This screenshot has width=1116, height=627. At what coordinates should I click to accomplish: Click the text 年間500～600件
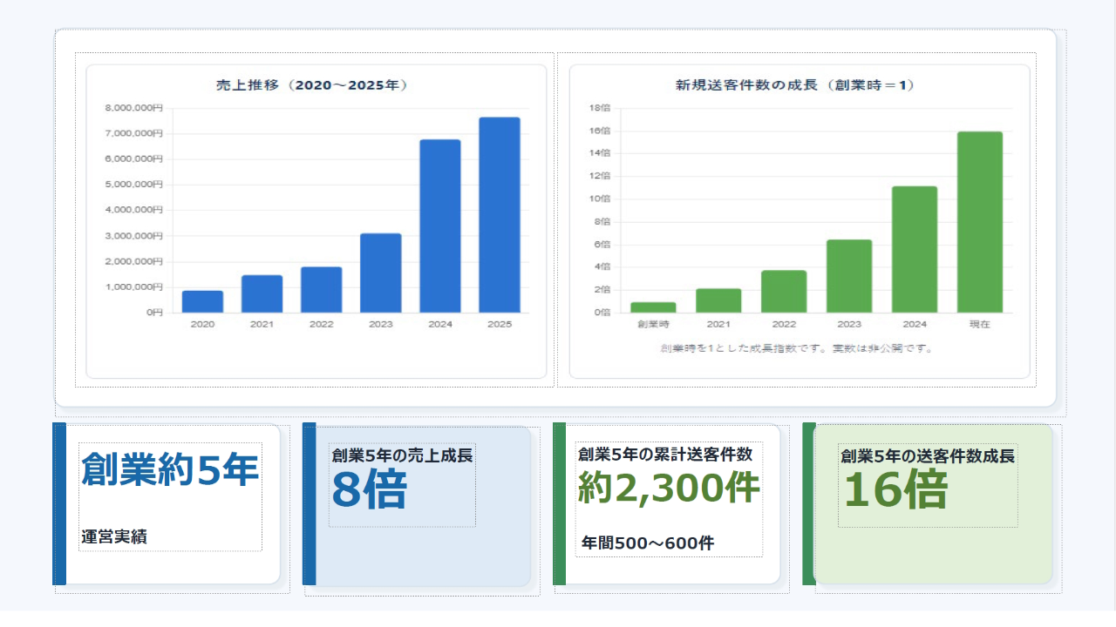click(x=648, y=543)
